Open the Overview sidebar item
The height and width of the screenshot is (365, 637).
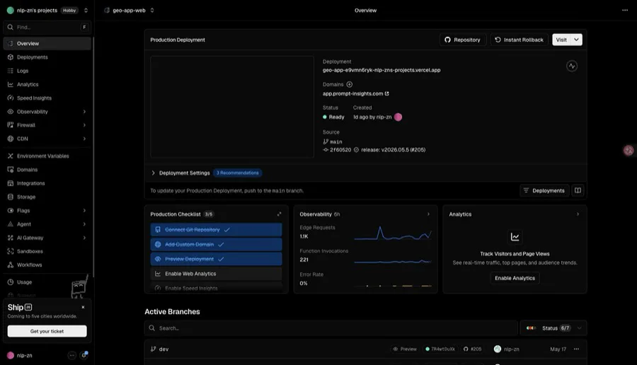tap(47, 43)
